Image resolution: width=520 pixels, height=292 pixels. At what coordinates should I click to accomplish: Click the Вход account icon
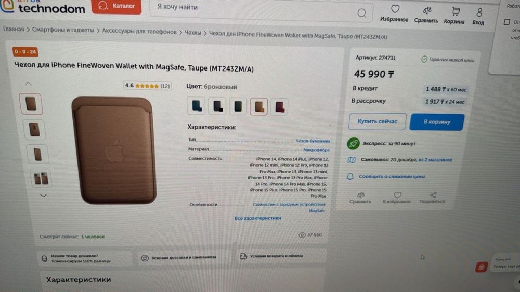[479, 12]
